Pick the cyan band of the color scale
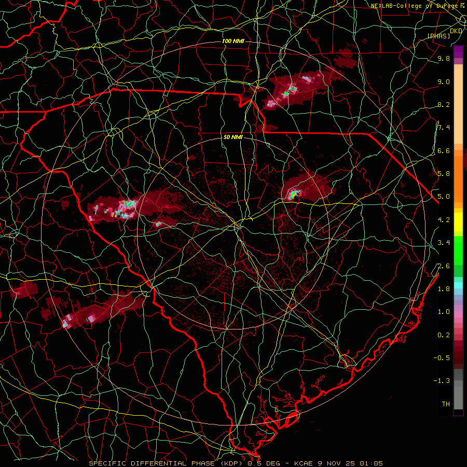The width and height of the screenshot is (467, 467). coord(458,285)
